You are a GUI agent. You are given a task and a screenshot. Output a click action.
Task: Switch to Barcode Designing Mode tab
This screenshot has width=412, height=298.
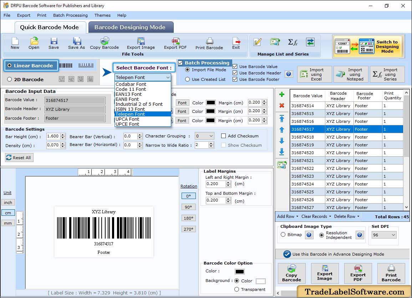[131, 27]
